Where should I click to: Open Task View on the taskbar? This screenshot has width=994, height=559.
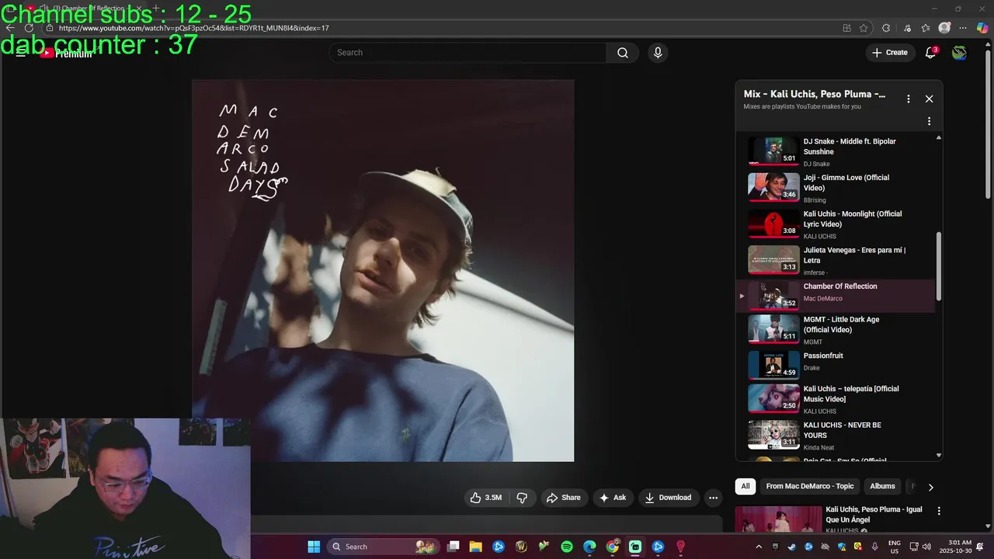pos(454,547)
